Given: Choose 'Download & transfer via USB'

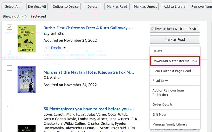Looking at the screenshot, I should point(175,61).
